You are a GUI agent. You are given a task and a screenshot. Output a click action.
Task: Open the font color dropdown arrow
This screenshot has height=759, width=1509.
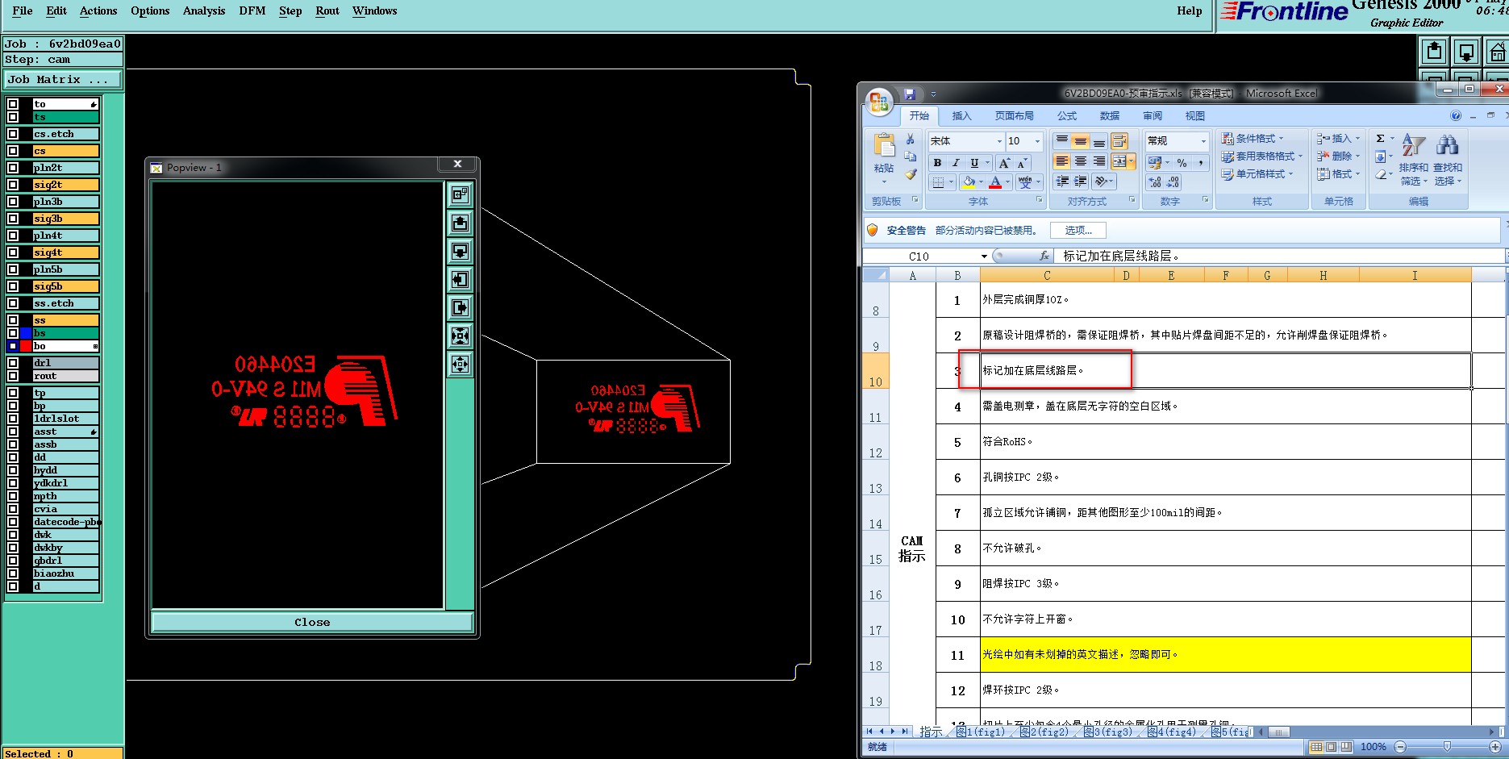click(1008, 182)
